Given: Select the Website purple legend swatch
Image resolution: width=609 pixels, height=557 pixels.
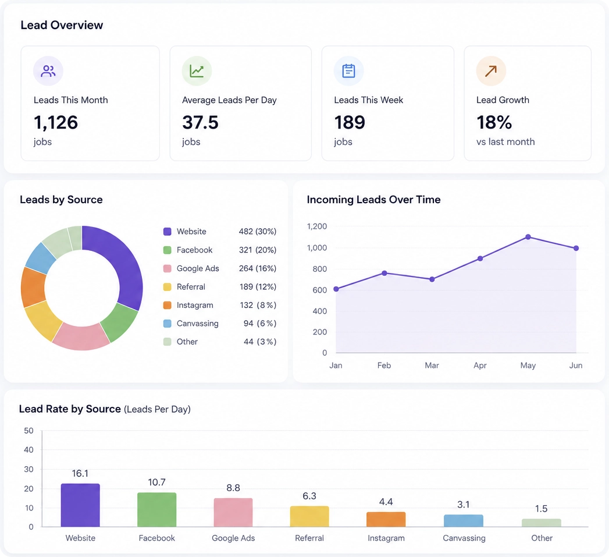Looking at the screenshot, I should [x=168, y=232].
